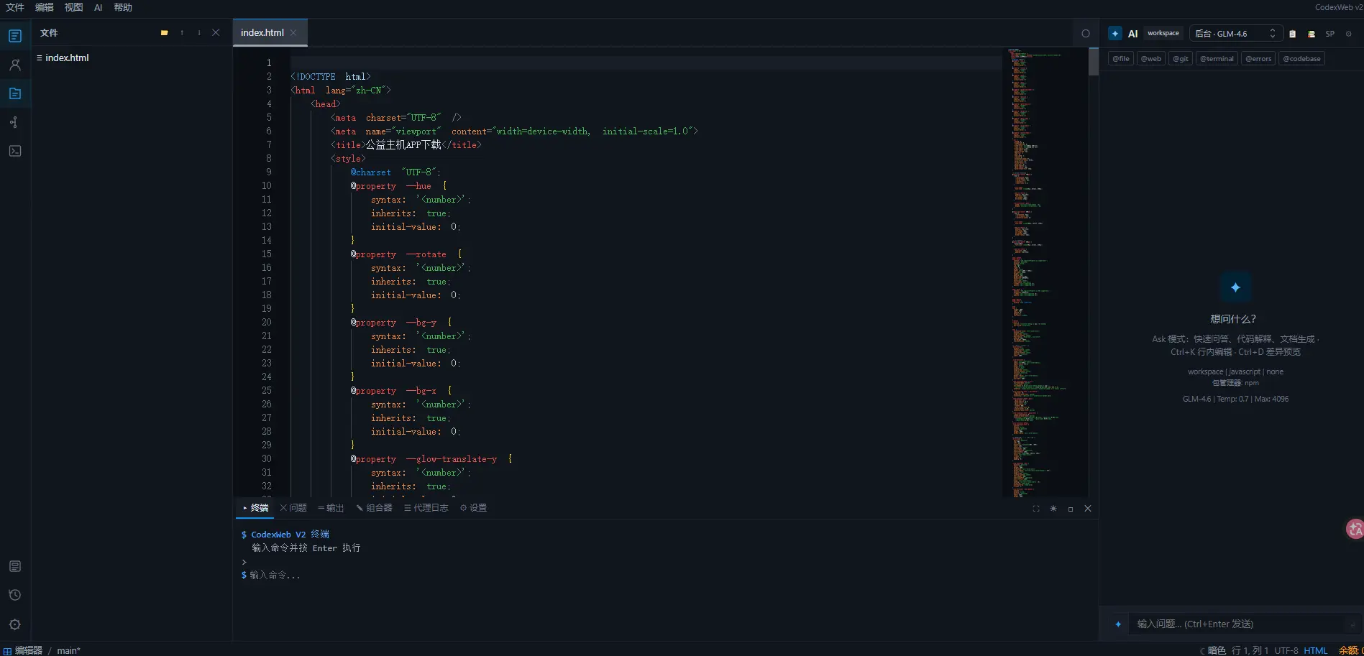Screen dimensions: 1364x656
Task: Click the yellow open folder icon in file panel
Action: click(165, 33)
